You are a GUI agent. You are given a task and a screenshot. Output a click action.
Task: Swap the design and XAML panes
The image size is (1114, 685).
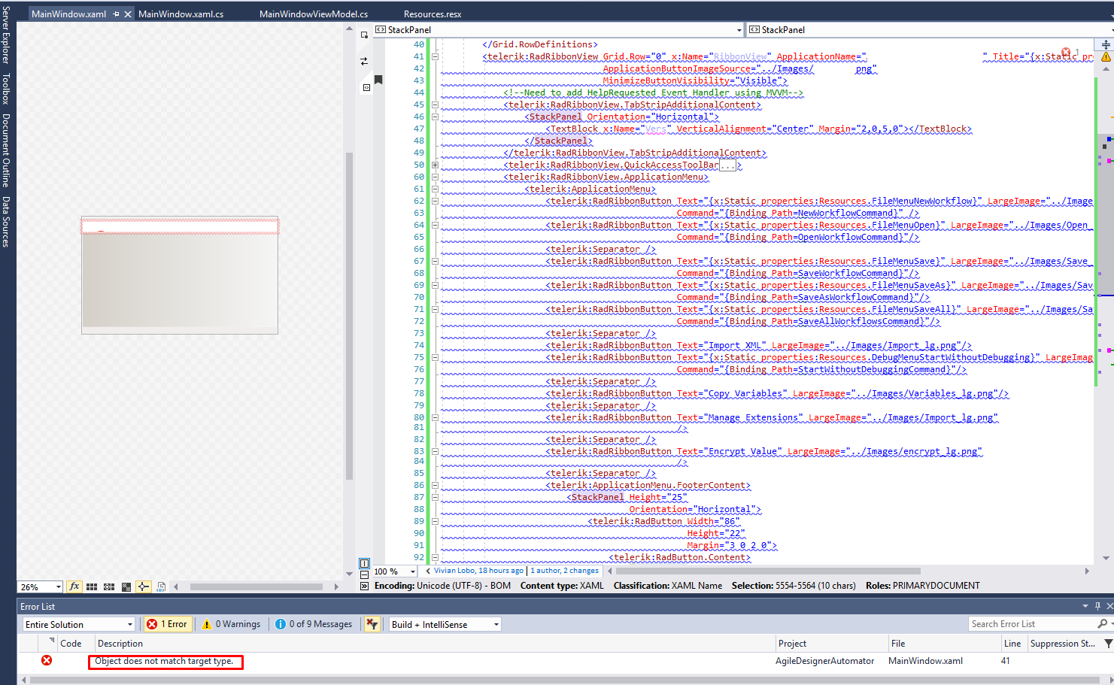click(364, 61)
